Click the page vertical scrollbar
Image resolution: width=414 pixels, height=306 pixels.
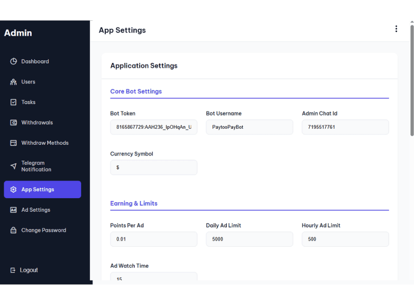pos(412,81)
